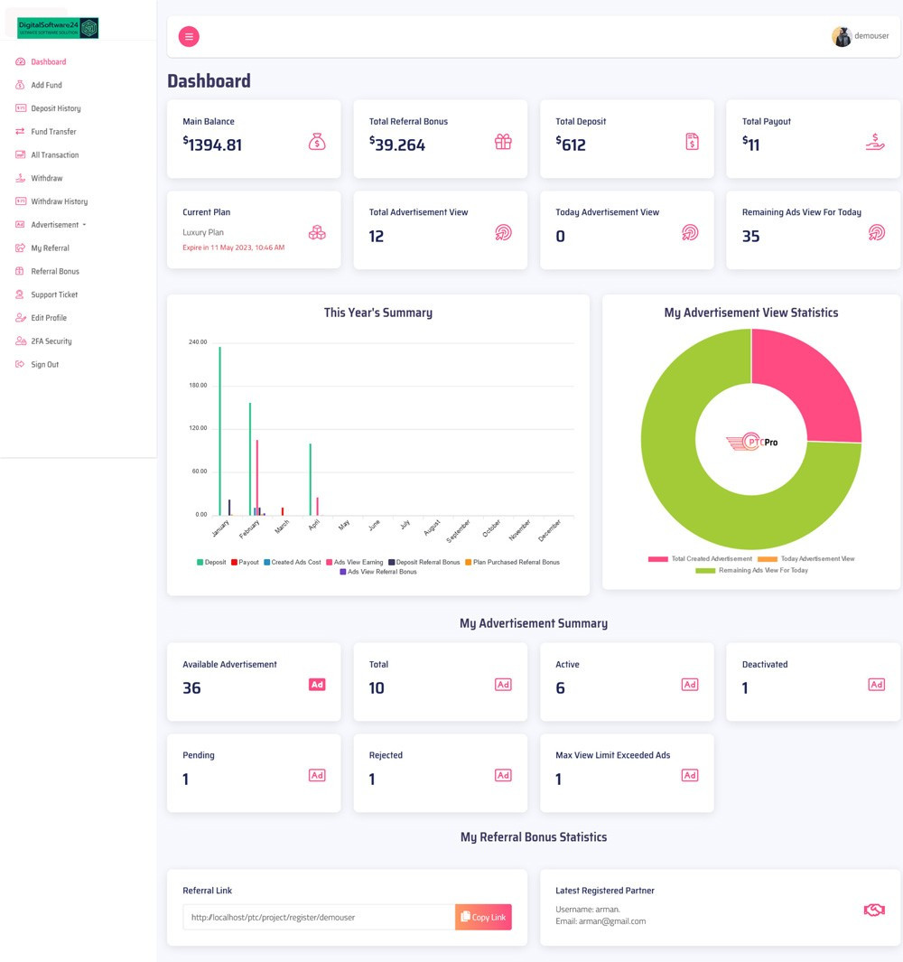Click the cubes icon in Current Plan card

[x=317, y=233]
